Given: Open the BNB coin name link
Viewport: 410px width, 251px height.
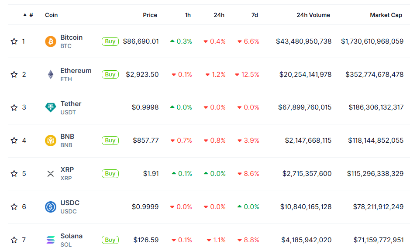Looking at the screenshot, I should tap(67, 137).
